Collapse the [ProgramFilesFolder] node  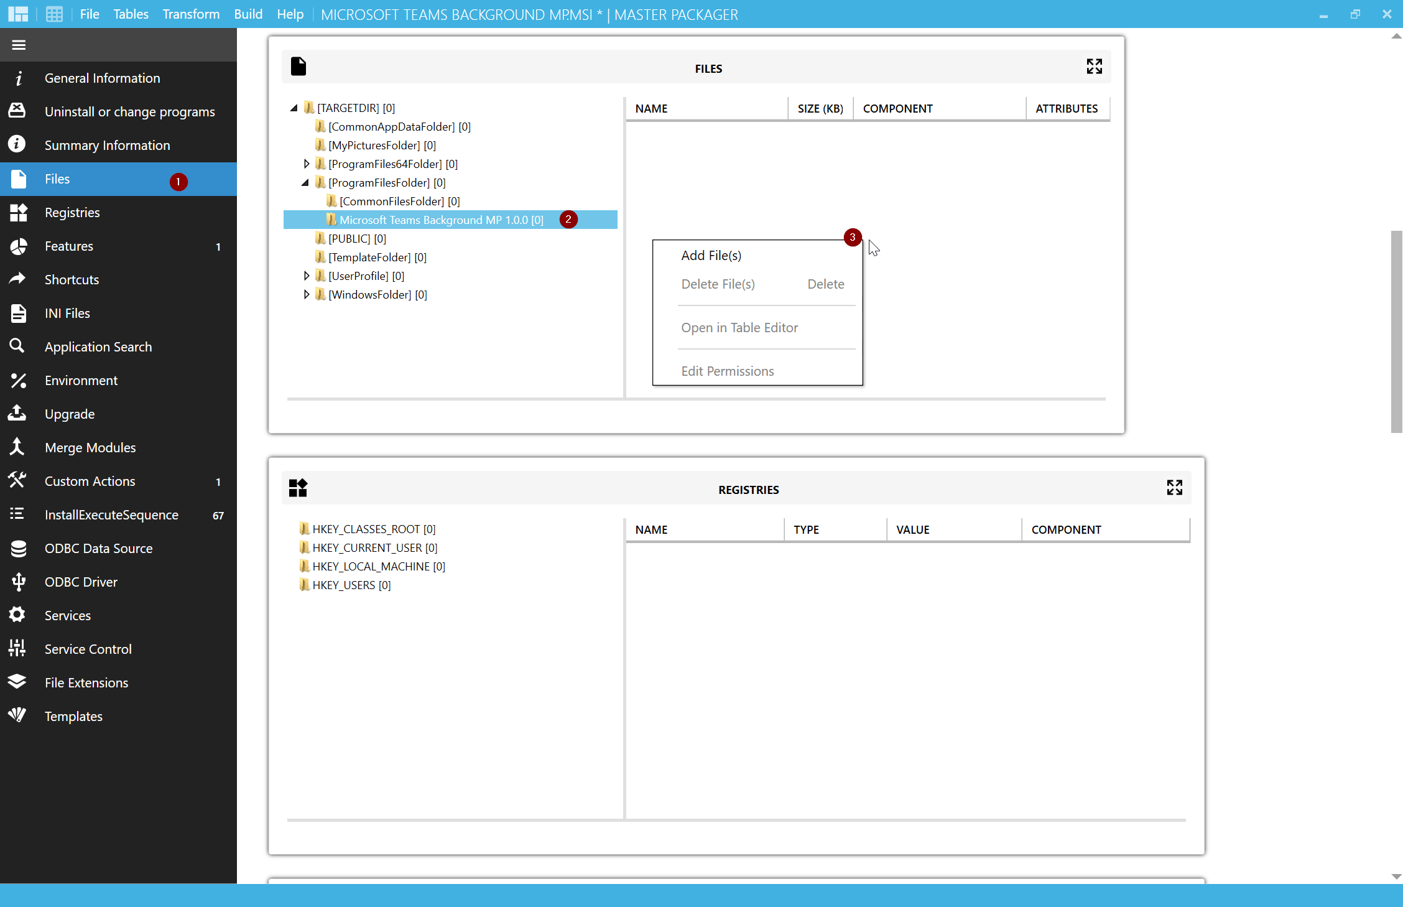[x=305, y=183]
